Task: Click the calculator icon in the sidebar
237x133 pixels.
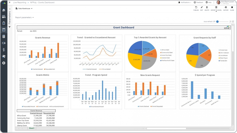Action: [4, 36]
